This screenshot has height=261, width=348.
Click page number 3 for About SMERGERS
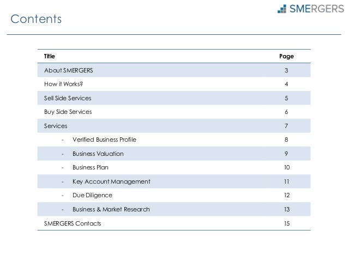pos(286,70)
